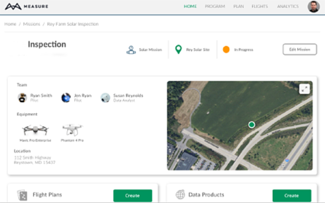Image resolution: width=325 pixels, height=203 pixels.
Task: Select the Mavic Pro Enterprise drone
Action: [33, 130]
